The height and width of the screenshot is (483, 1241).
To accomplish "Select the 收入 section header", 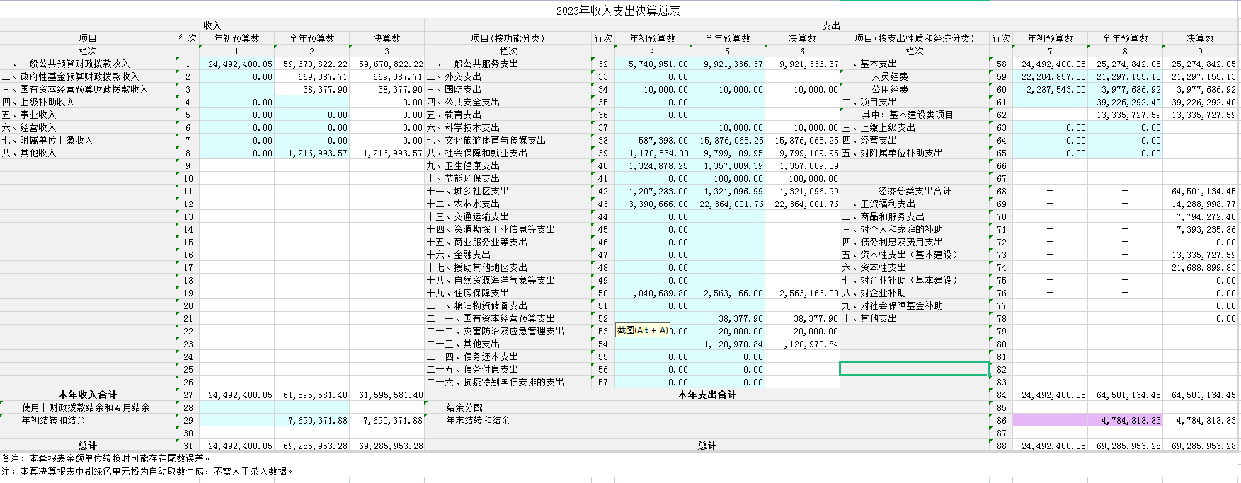I will click(212, 25).
